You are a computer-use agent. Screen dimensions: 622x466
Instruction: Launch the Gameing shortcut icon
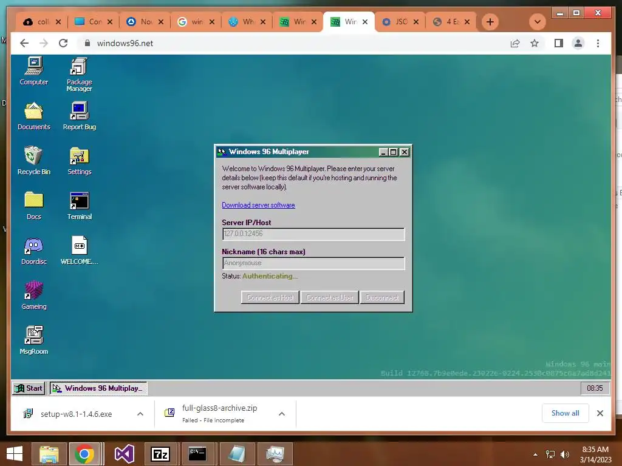pyautogui.click(x=34, y=295)
